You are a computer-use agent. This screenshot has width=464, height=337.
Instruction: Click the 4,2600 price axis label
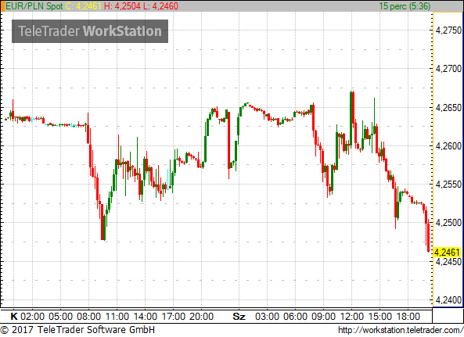pyautogui.click(x=448, y=146)
